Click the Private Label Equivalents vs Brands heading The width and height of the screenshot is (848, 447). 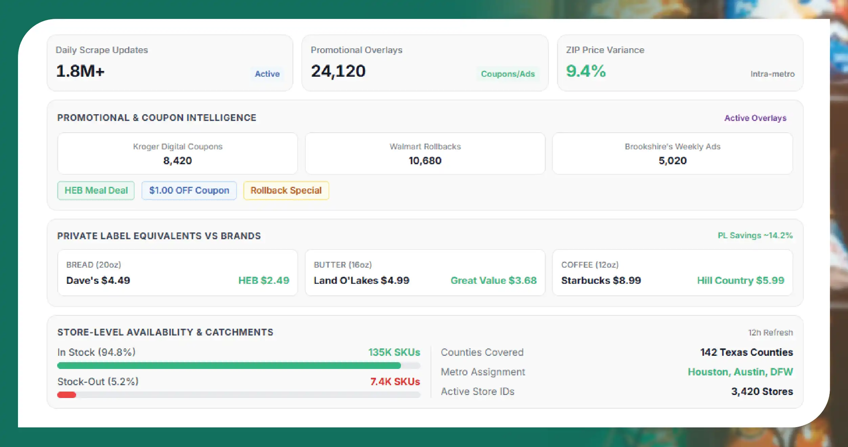(159, 236)
